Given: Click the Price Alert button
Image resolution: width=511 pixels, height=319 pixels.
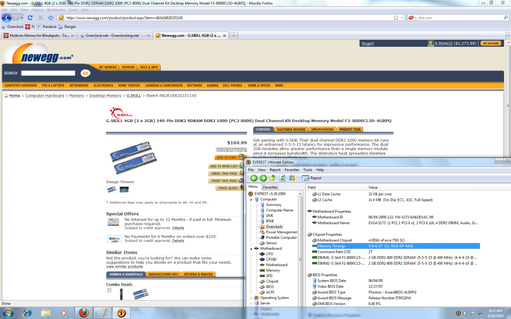Looking at the screenshot, I should coord(230,188).
